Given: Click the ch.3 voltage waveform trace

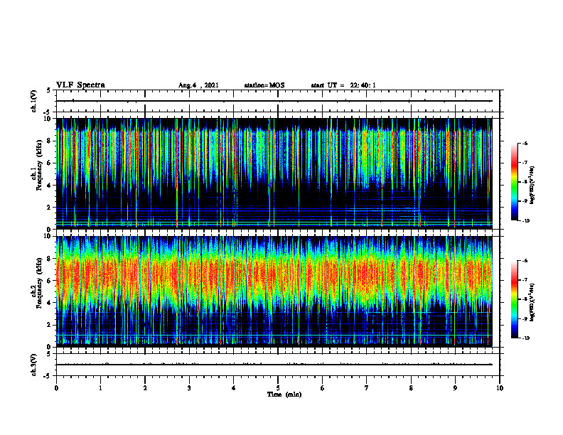Looking at the screenshot, I should point(274,365).
